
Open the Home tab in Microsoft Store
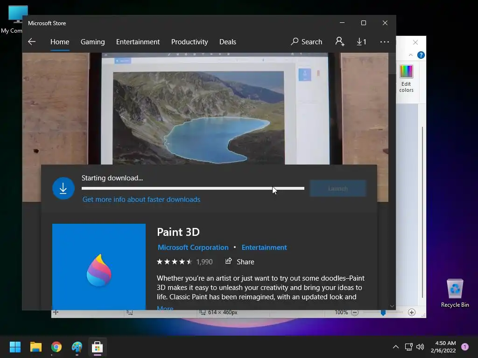pyautogui.click(x=60, y=41)
